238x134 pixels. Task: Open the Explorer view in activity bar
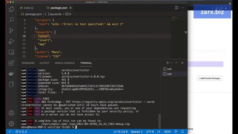pos(12,9)
